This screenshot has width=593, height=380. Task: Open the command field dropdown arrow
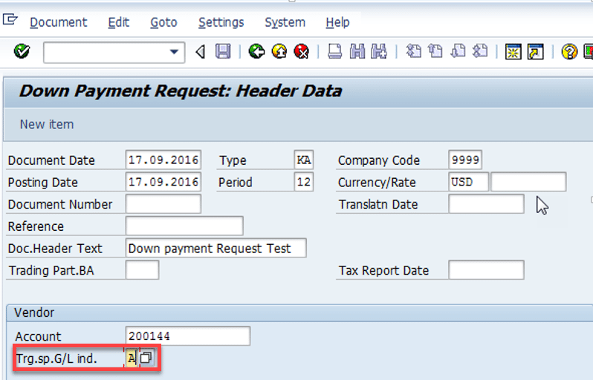pyautogui.click(x=174, y=52)
